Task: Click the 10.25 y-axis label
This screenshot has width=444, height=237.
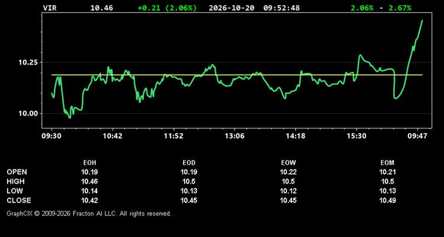Action: pos(28,62)
